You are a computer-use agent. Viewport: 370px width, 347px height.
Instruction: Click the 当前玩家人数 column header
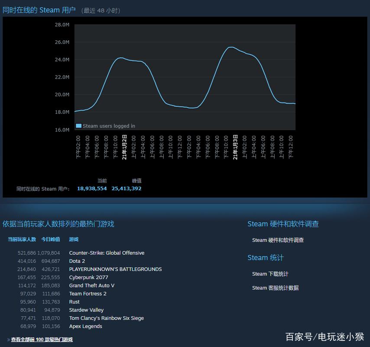(x=22, y=239)
